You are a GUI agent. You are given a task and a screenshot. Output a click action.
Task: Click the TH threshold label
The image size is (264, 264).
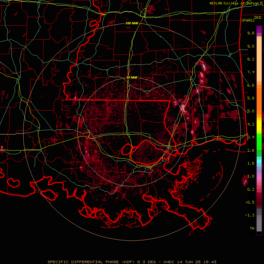(x=252, y=229)
